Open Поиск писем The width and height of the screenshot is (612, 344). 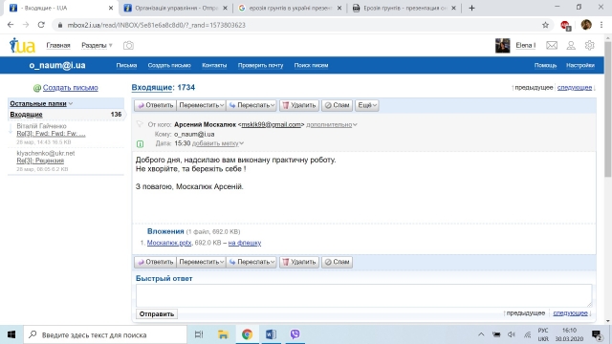(311, 66)
